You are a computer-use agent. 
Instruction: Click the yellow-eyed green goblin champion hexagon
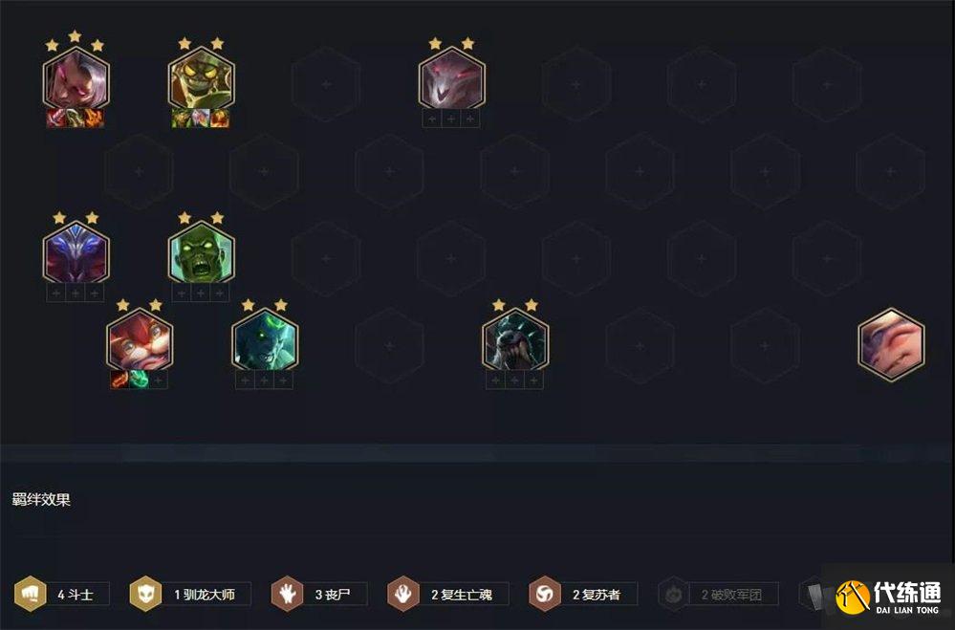(x=201, y=79)
